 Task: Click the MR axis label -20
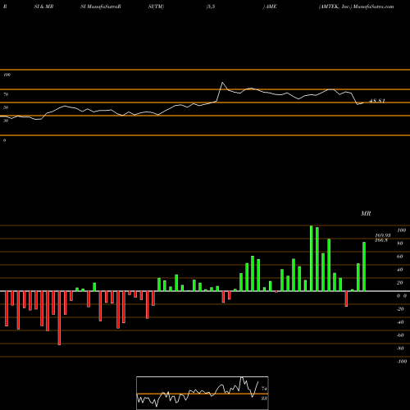coord(400,309)
